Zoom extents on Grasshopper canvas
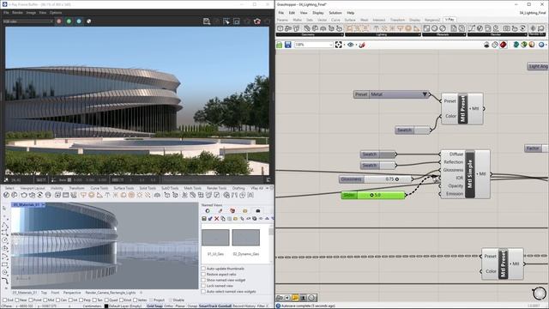The width and height of the screenshot is (549, 309). tap(338, 45)
